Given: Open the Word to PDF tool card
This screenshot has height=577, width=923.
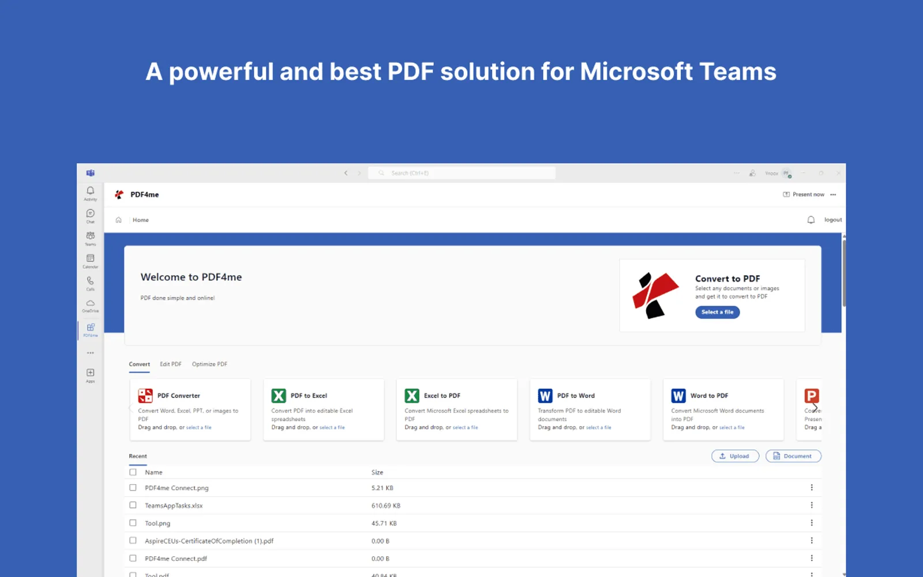Looking at the screenshot, I should [x=723, y=410].
